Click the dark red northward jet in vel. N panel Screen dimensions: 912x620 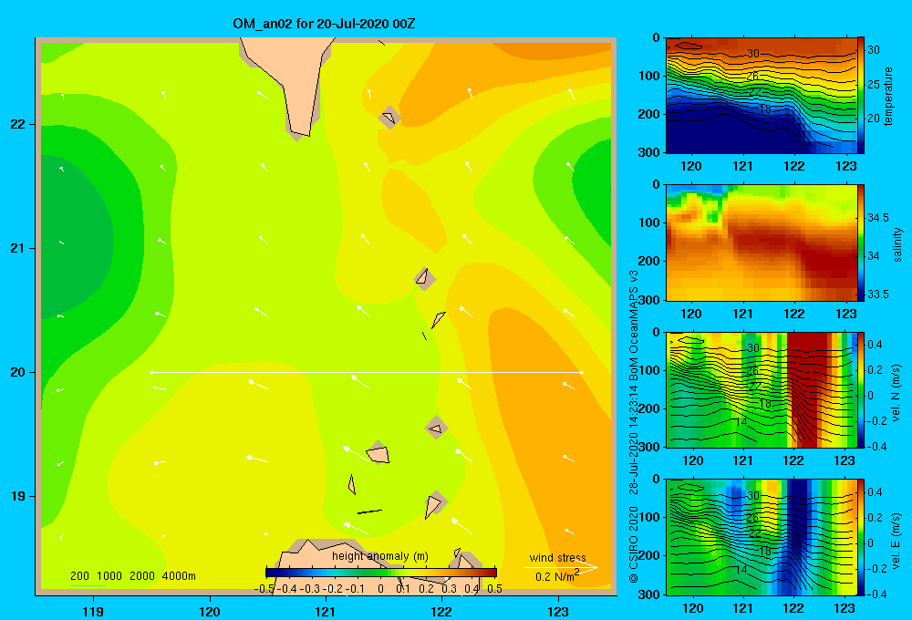(807, 389)
